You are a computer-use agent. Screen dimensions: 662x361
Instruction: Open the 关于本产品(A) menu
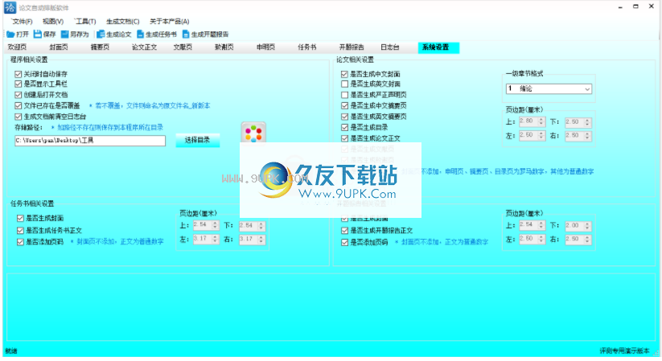point(169,22)
